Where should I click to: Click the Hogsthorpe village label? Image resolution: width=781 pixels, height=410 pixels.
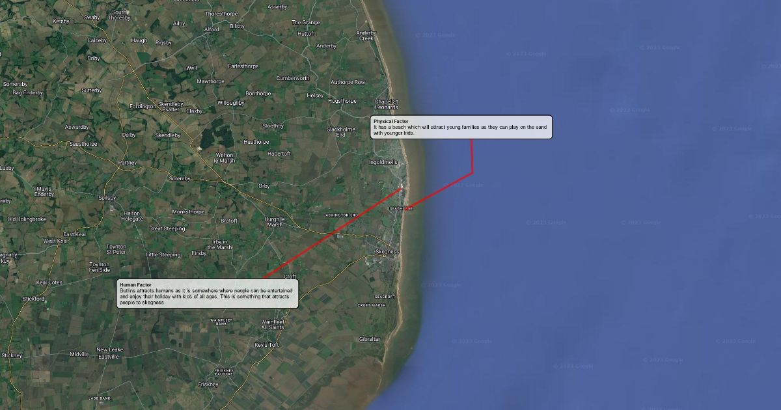click(342, 101)
